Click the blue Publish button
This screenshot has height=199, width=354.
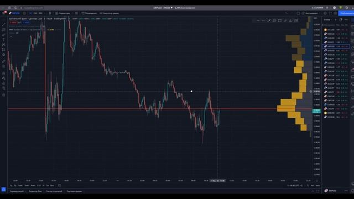pos(346,13)
